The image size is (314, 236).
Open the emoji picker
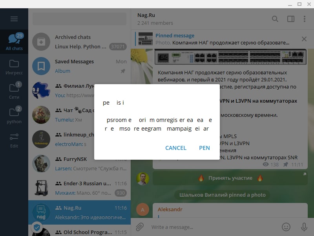(x=286, y=227)
